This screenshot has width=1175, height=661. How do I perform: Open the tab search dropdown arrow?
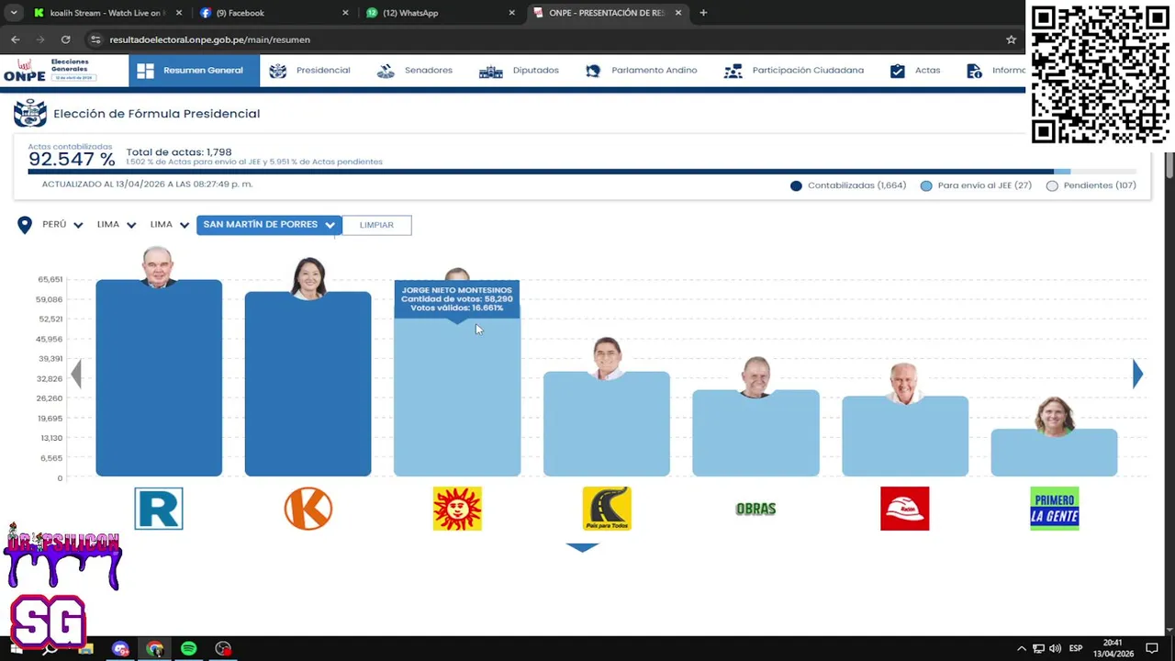[14, 13]
